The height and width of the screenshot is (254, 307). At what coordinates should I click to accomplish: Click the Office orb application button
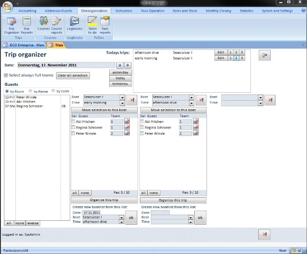tap(7, 7)
